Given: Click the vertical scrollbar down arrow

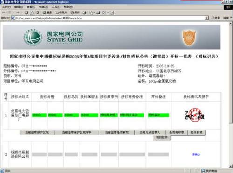Looking at the screenshot, I should point(231,166).
